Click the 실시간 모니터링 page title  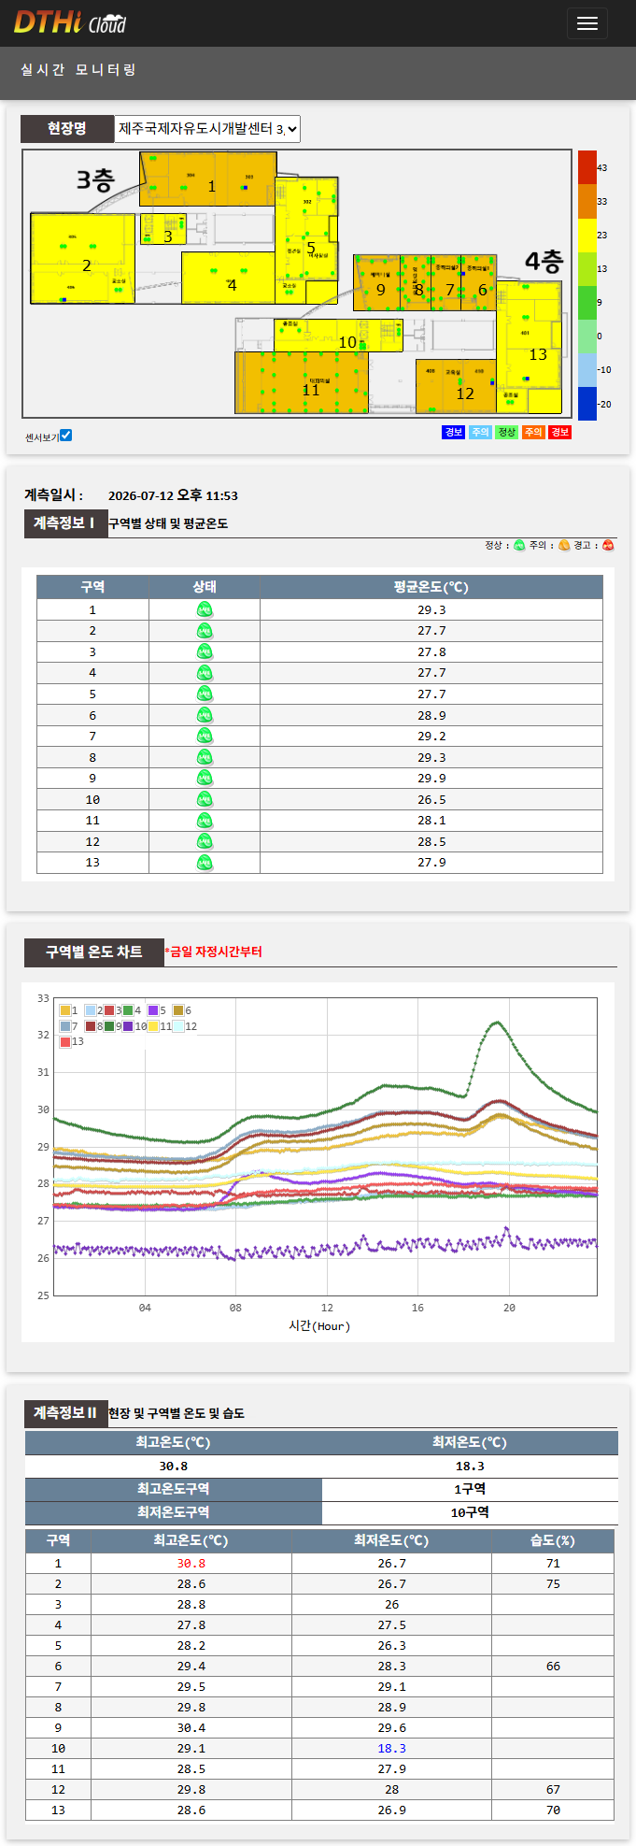(x=78, y=70)
